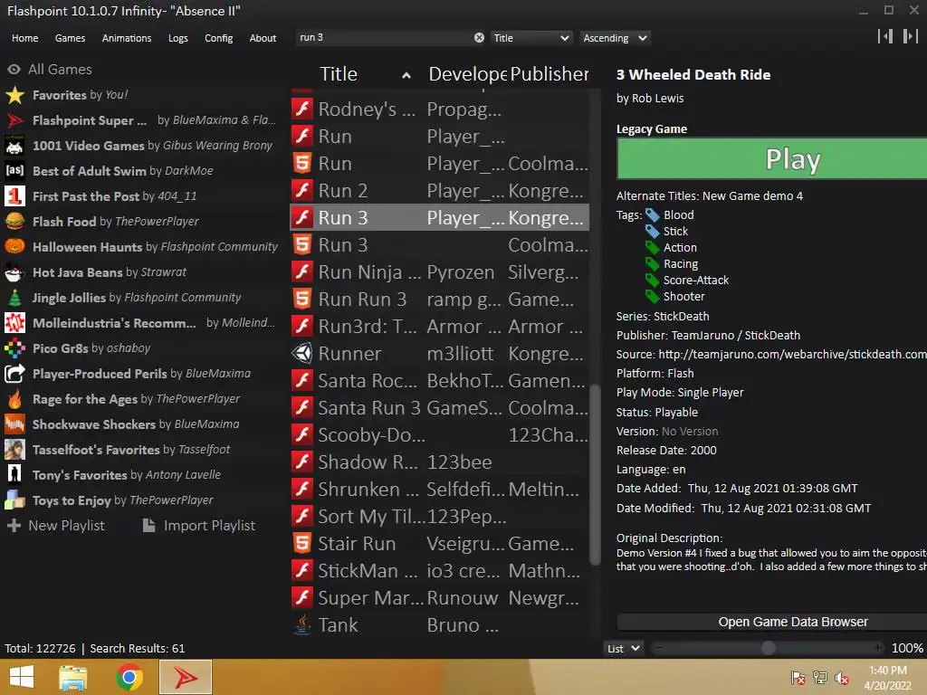Click the Blood tag icon
This screenshot has height=695, width=927.
pos(652,215)
